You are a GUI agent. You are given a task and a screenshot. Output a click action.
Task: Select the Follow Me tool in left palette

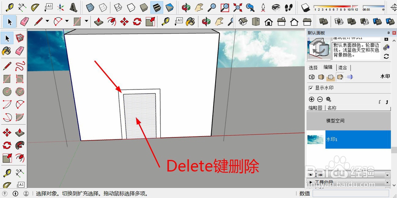pyautogui.click(x=20, y=145)
